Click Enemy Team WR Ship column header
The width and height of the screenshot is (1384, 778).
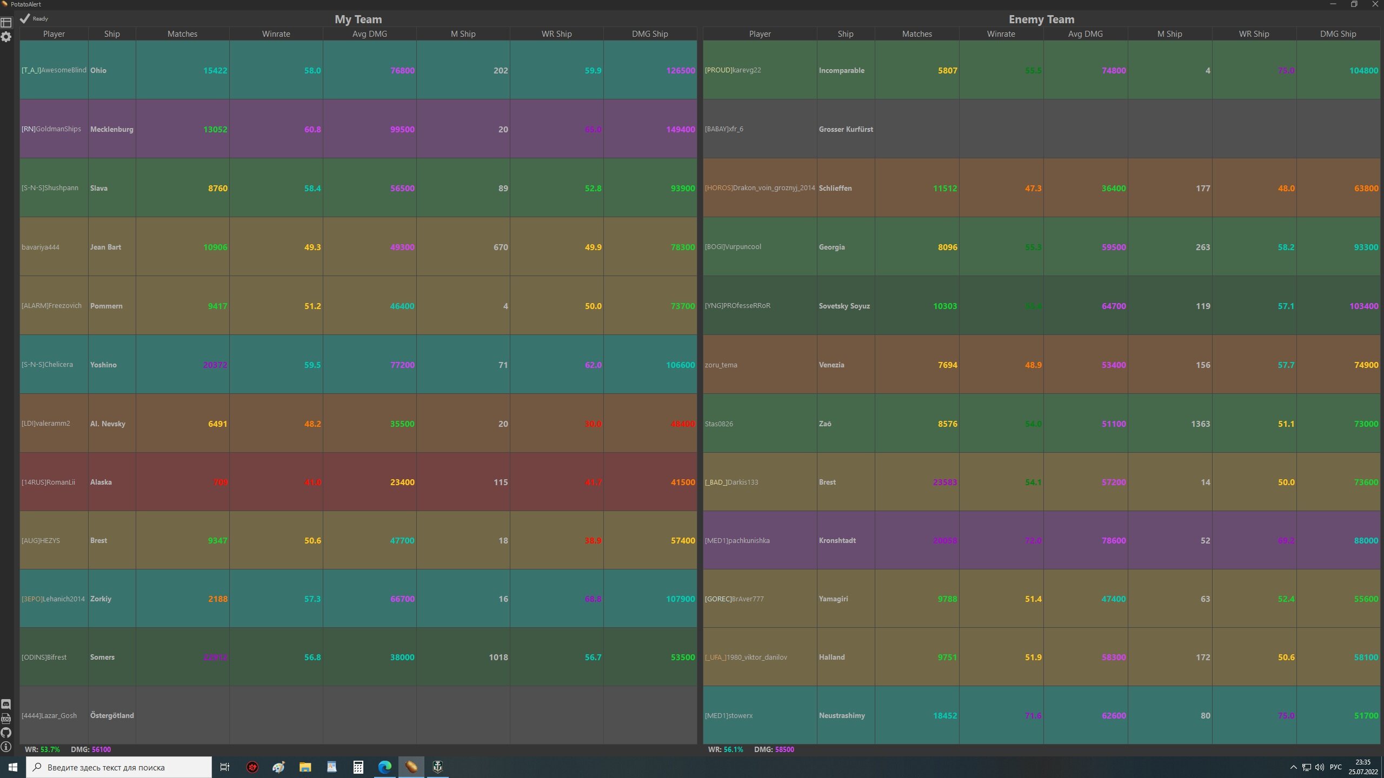point(1254,33)
